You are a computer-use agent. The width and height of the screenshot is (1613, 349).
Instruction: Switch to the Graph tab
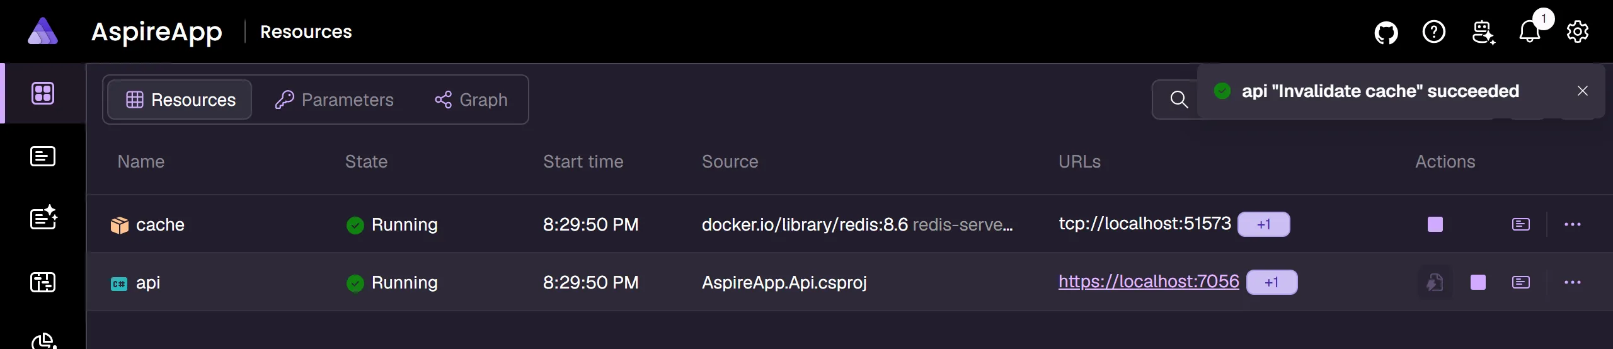point(471,100)
